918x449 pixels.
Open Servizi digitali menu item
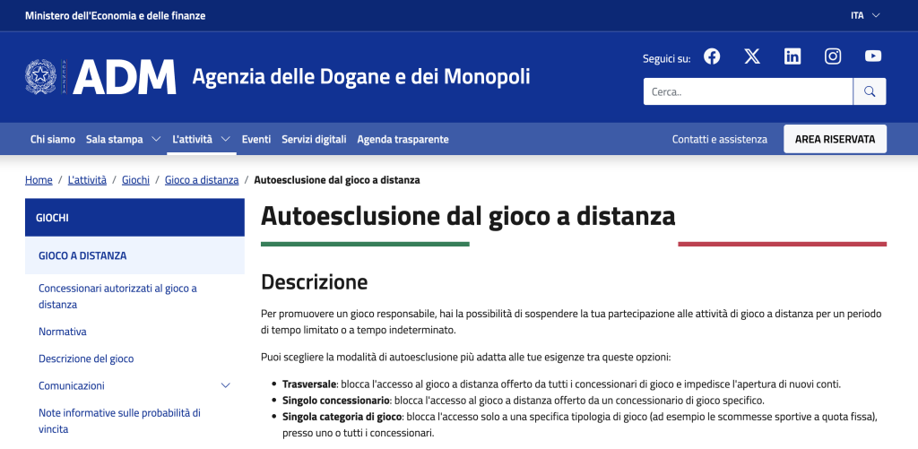click(x=314, y=139)
